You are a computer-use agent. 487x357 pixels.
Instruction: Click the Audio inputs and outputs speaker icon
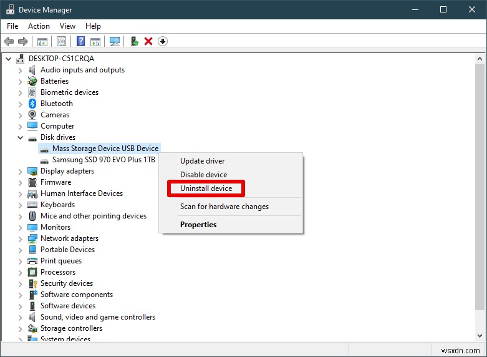(x=32, y=70)
